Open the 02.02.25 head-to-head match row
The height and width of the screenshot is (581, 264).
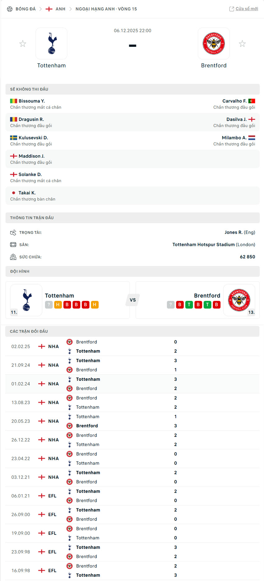pyautogui.click(x=132, y=346)
